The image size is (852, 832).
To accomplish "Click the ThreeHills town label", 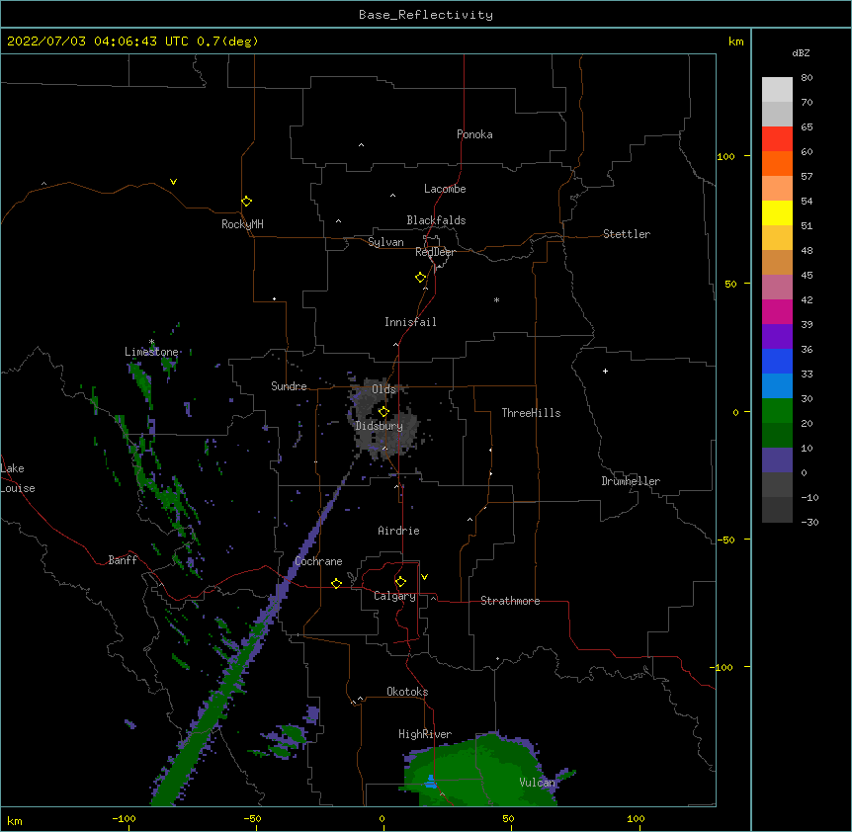I will [x=531, y=413].
